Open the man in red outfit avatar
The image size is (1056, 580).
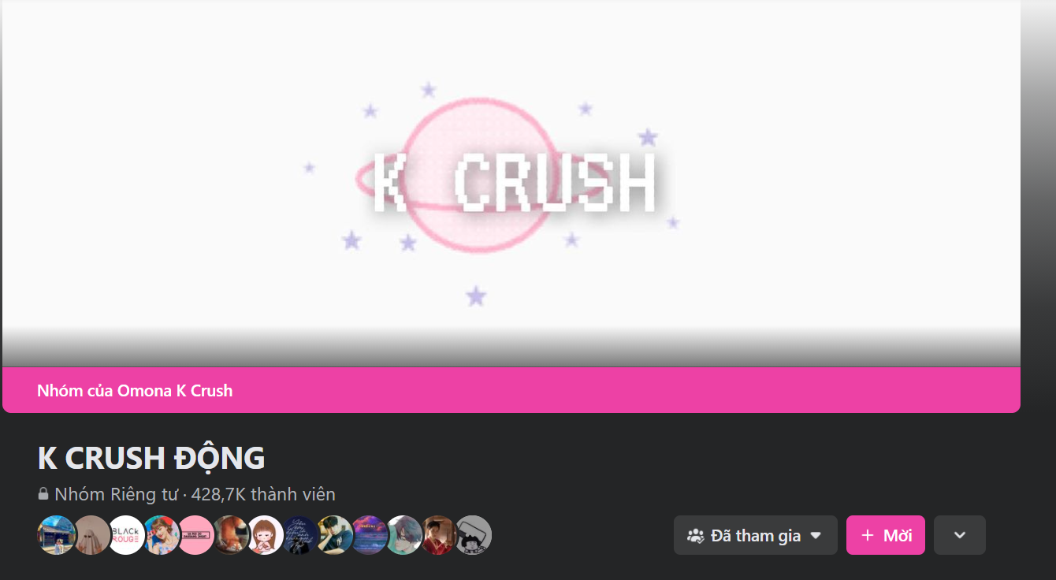pyautogui.click(x=438, y=535)
